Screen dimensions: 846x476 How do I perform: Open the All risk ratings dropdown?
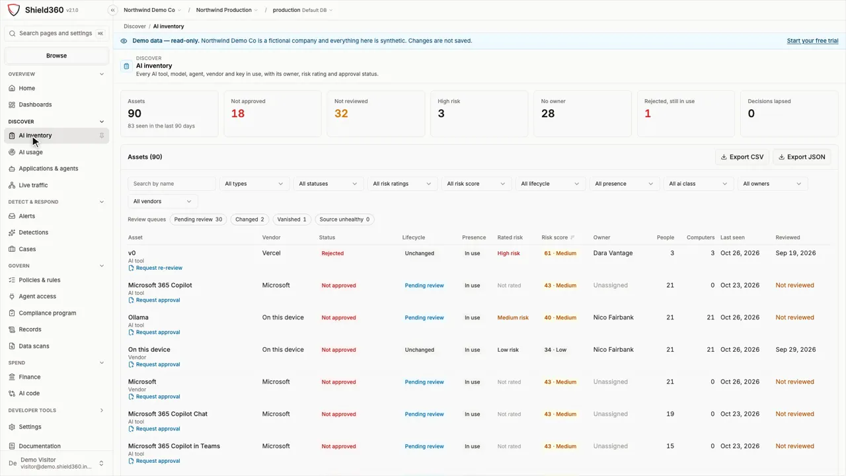(x=403, y=184)
